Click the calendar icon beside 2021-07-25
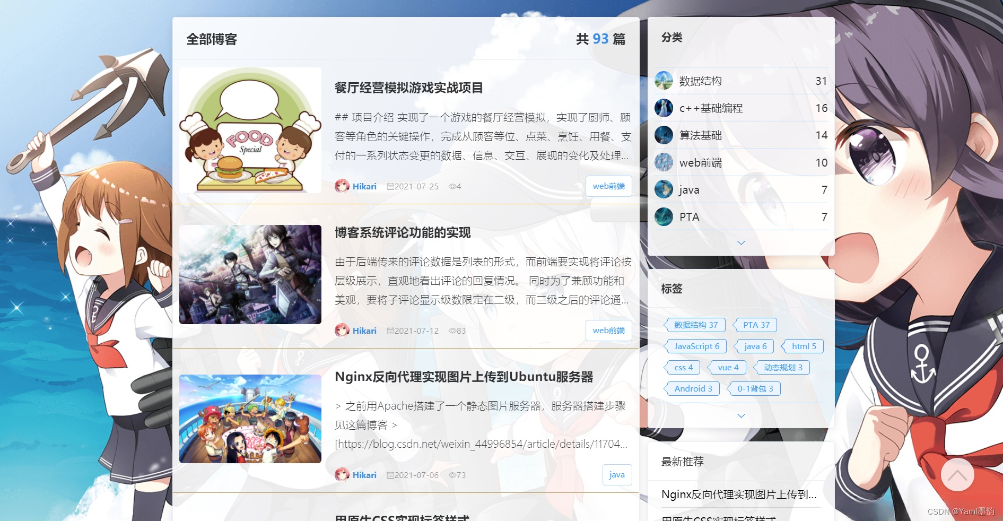Image resolution: width=1003 pixels, height=521 pixels. point(390,187)
